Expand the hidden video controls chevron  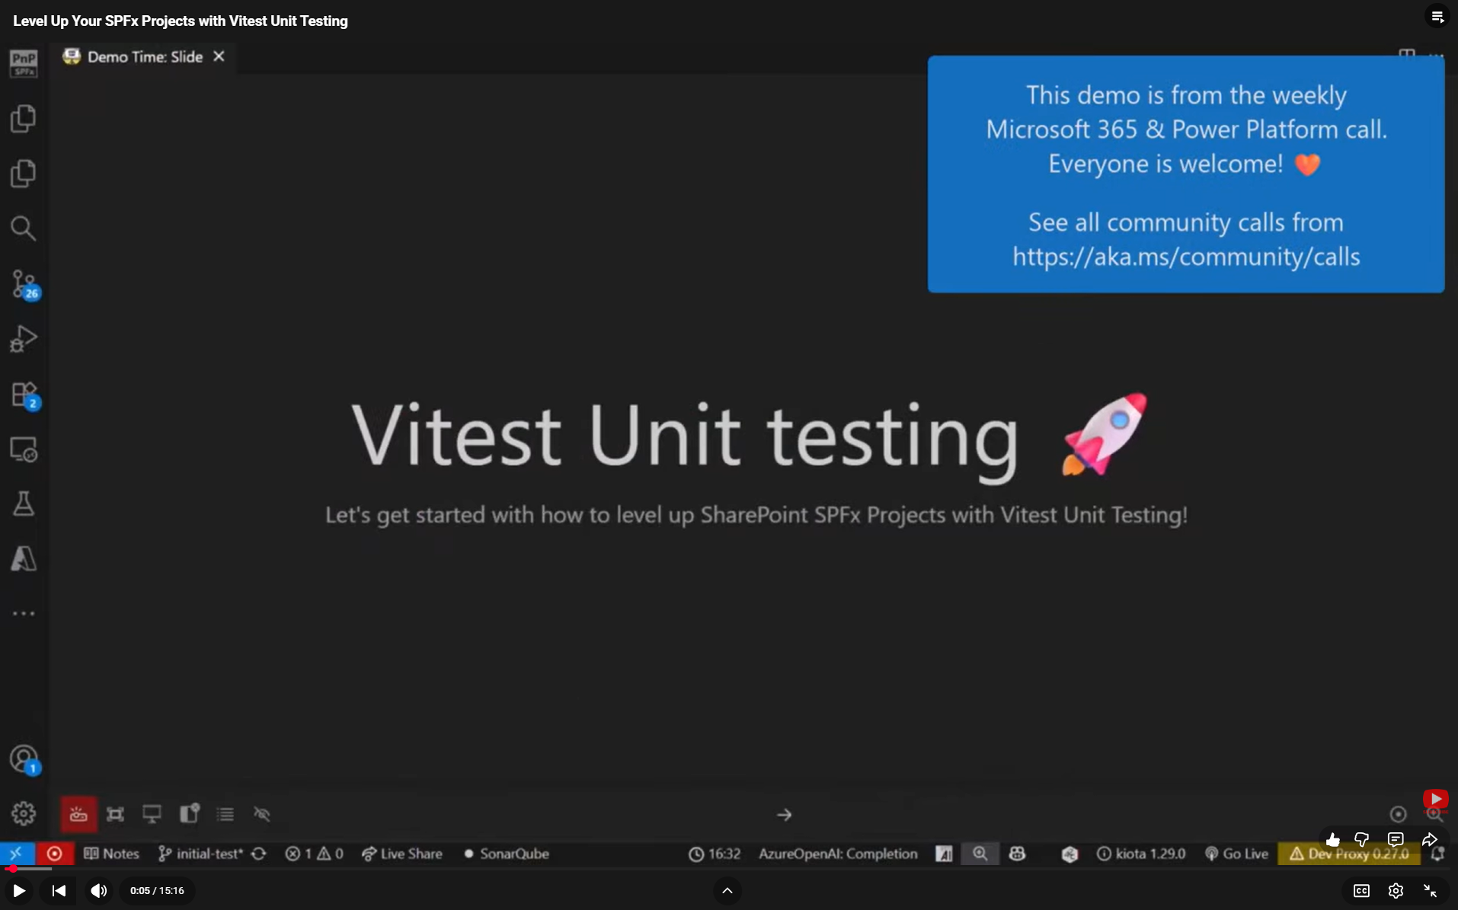[726, 890]
